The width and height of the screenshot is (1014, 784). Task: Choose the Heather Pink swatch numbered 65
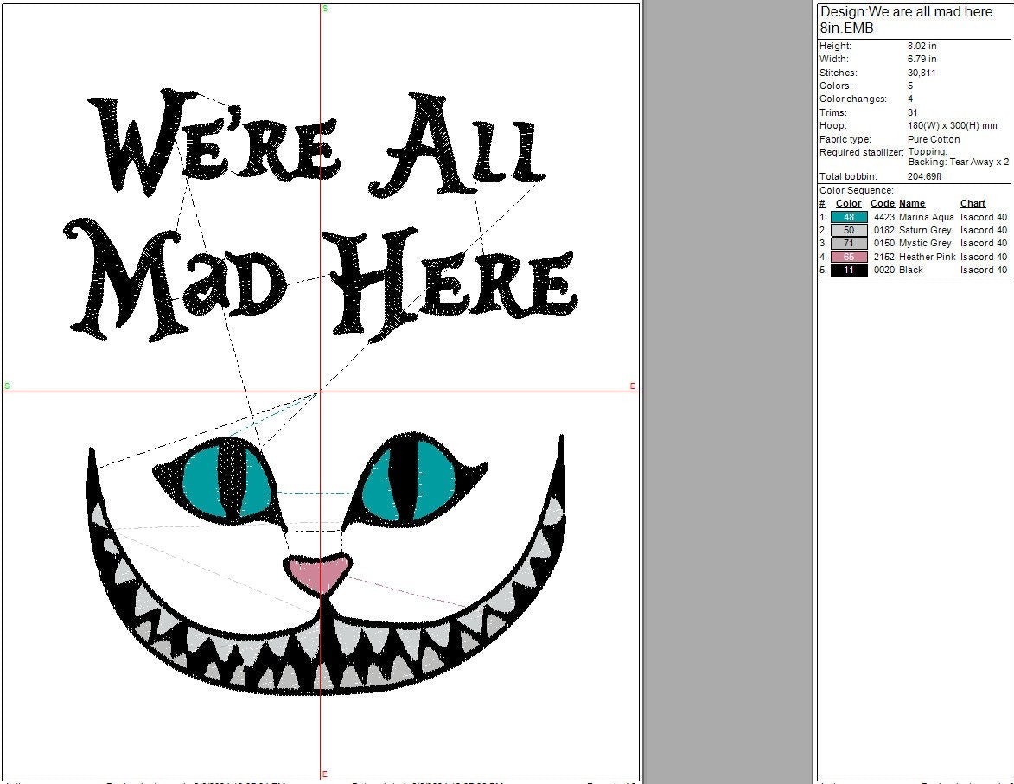pyautogui.click(x=849, y=257)
